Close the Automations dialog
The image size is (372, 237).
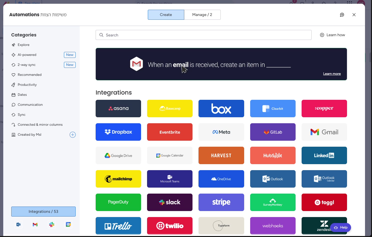[x=354, y=15]
